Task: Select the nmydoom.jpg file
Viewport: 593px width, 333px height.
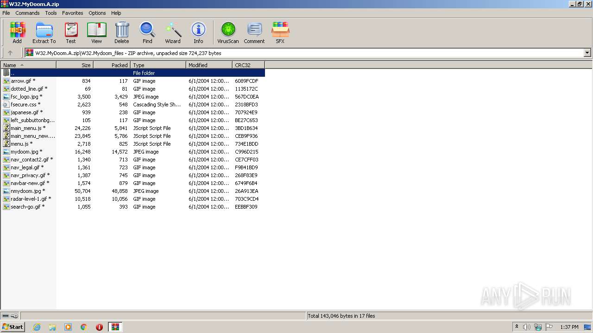Action: click(133, 191)
